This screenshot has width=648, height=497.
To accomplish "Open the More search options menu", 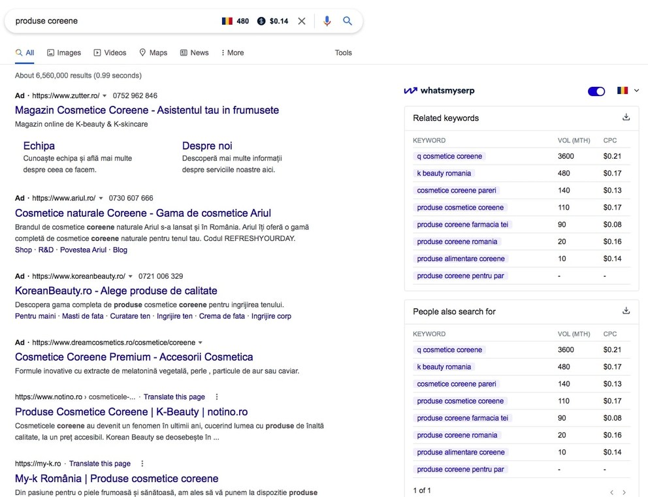I will [x=232, y=53].
